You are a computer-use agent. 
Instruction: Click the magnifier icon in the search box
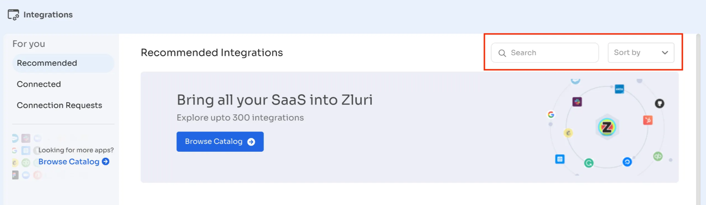[x=502, y=53]
